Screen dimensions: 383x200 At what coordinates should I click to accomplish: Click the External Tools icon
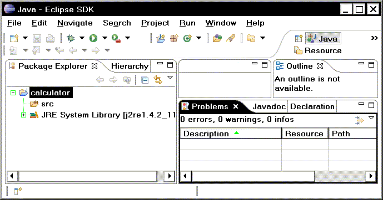[116, 38]
